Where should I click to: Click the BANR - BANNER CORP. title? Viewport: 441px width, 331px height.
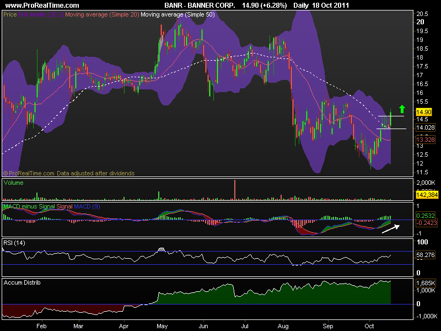pos(200,6)
